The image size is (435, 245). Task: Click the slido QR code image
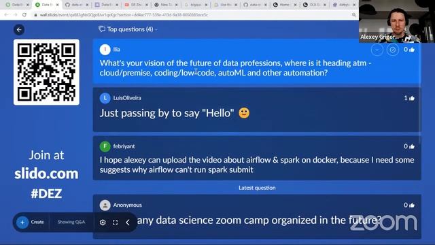[x=46, y=72]
